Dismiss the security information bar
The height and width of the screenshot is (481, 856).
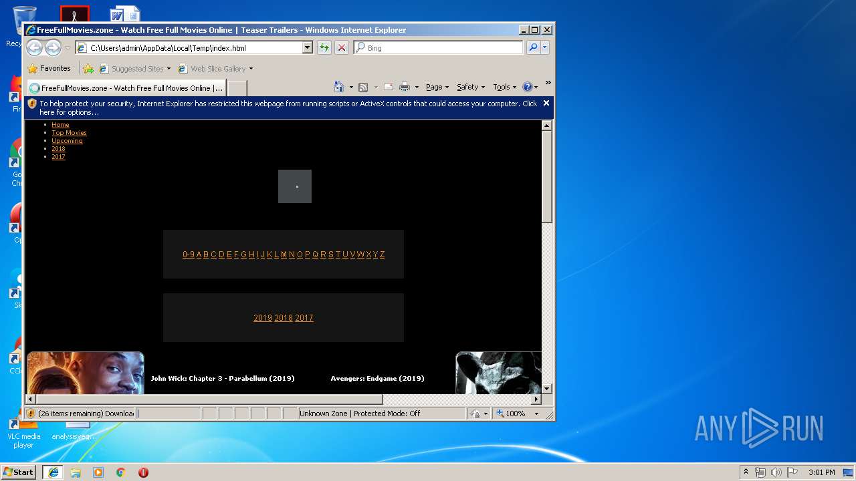[546, 103]
